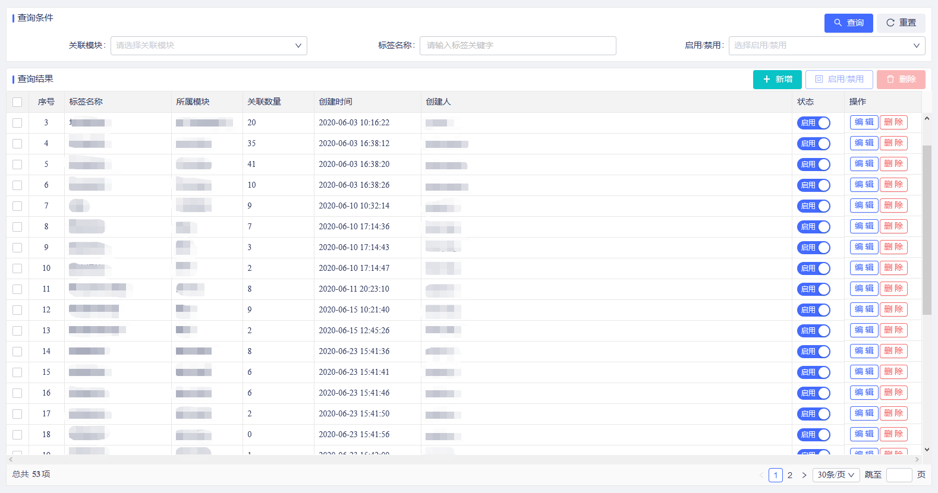This screenshot has height=493, width=938.
Task: Click 删除 for row 9
Action: click(893, 247)
